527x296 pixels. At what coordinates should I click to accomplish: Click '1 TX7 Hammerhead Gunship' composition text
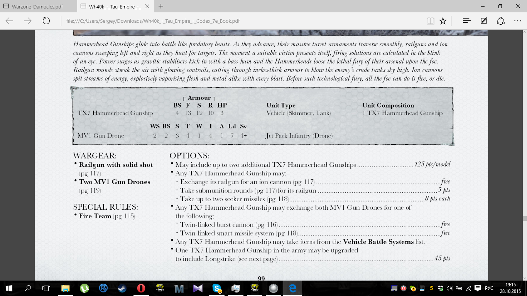click(x=402, y=113)
